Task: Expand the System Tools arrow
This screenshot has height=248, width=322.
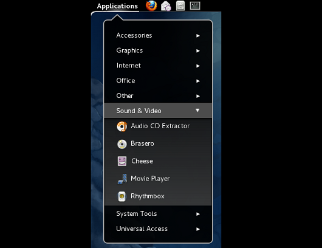Action: [x=198, y=214]
